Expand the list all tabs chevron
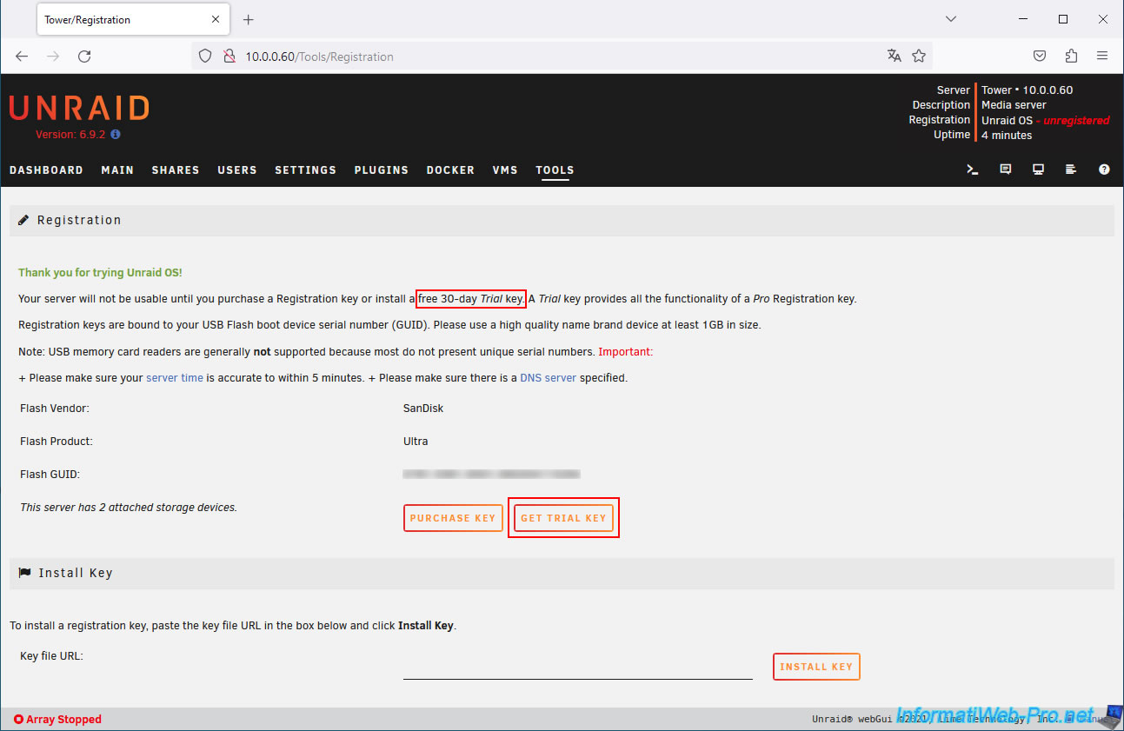 [950, 19]
